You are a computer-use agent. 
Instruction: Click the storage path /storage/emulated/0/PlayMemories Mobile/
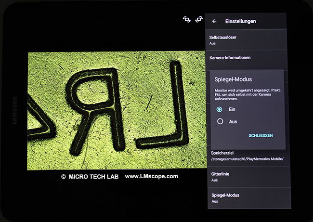point(248,159)
